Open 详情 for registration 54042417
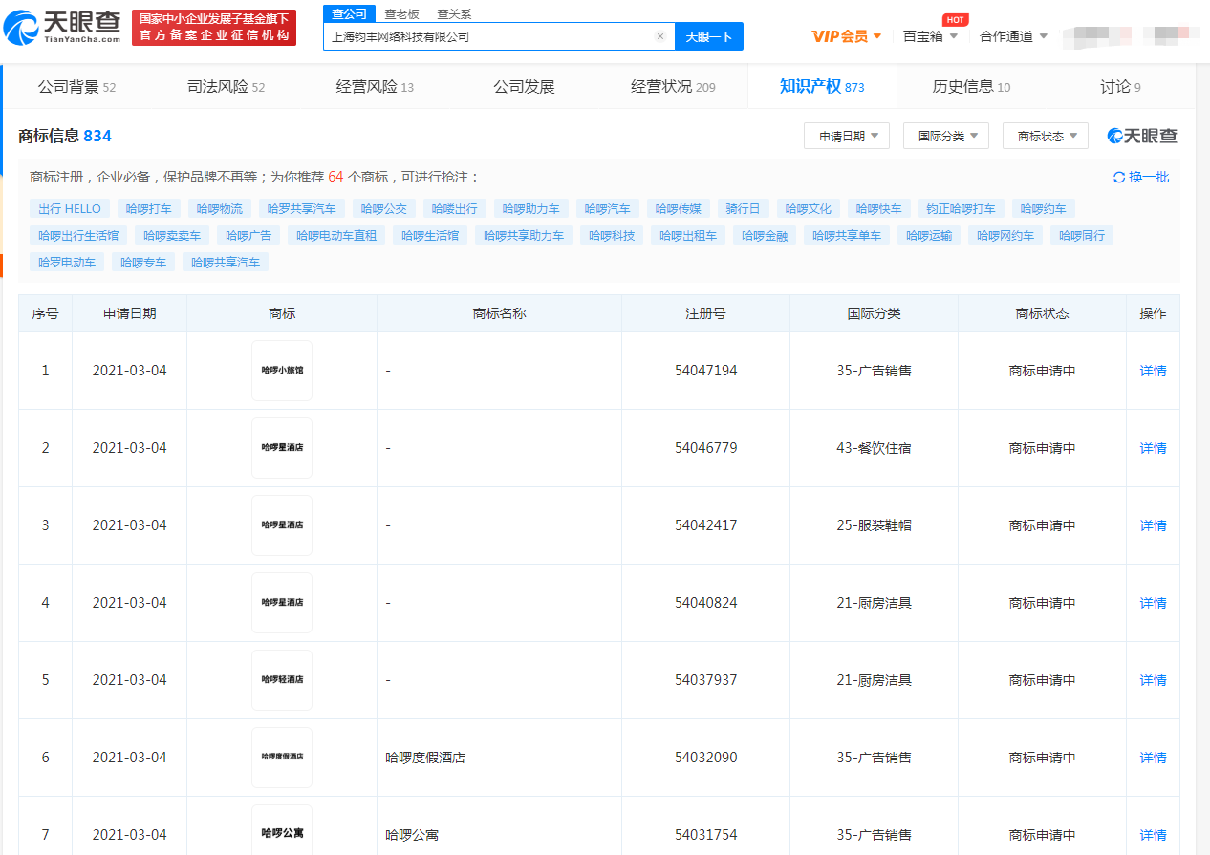This screenshot has height=855, width=1210. tap(1153, 525)
